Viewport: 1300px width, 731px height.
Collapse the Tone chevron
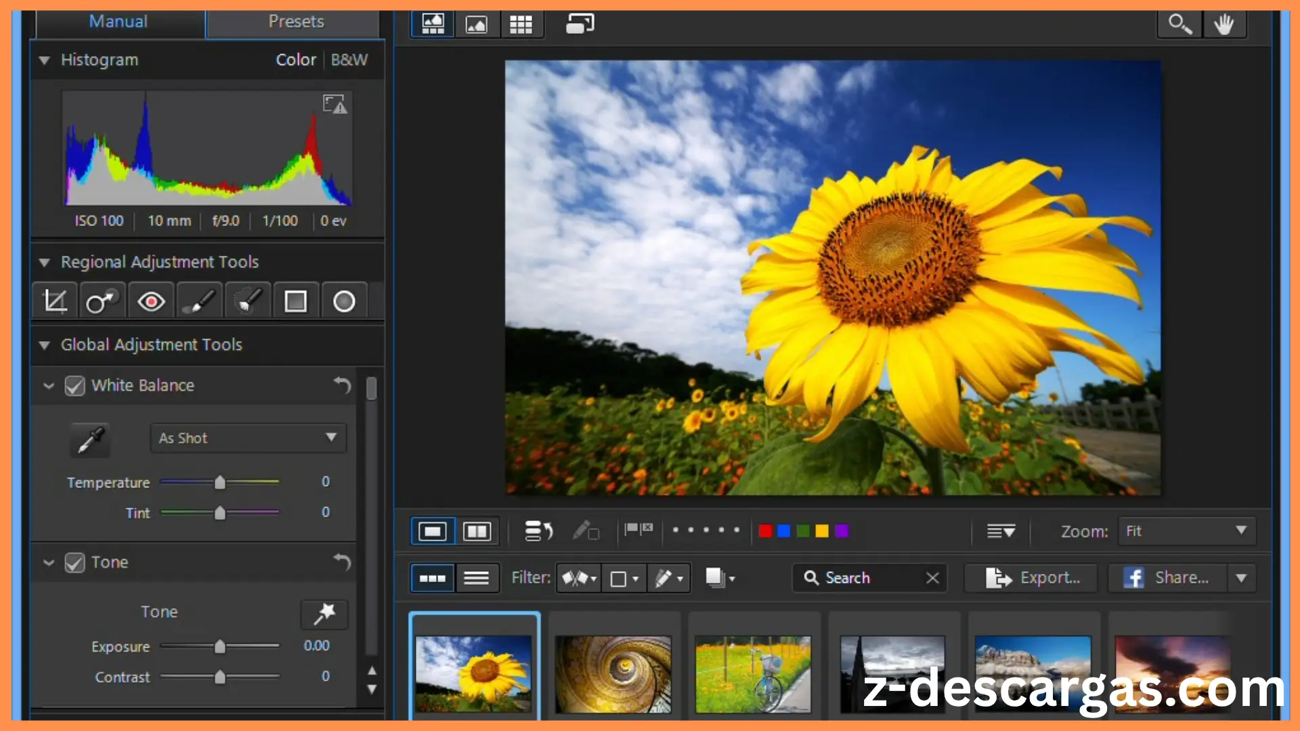tap(49, 562)
